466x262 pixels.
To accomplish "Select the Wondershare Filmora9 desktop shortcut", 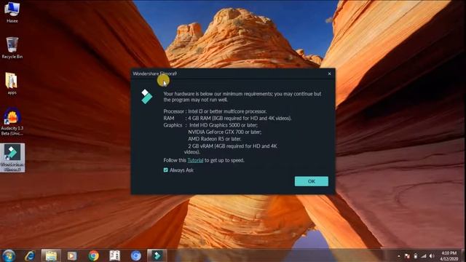I will click(x=12, y=157).
